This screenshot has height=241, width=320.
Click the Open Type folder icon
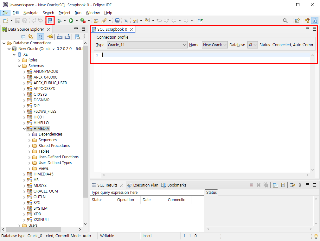pyautogui.click(x=96, y=21)
